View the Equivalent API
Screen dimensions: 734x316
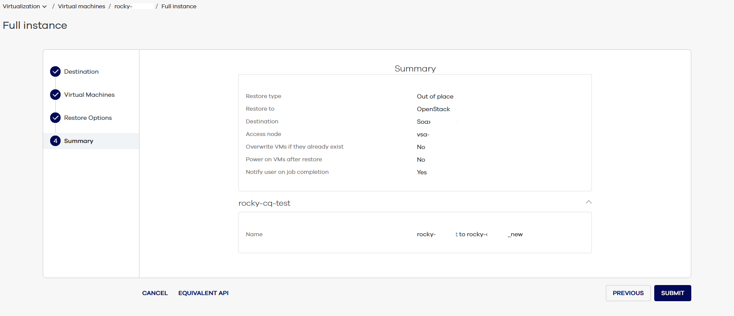[203, 293]
